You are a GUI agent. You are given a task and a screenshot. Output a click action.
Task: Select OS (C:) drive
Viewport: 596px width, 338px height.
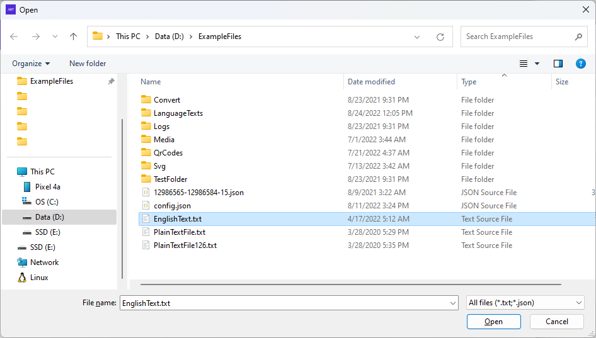(x=47, y=201)
